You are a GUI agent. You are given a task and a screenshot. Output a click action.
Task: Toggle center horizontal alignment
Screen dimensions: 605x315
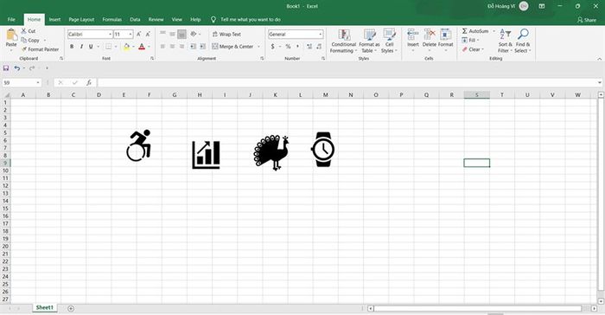(172, 47)
